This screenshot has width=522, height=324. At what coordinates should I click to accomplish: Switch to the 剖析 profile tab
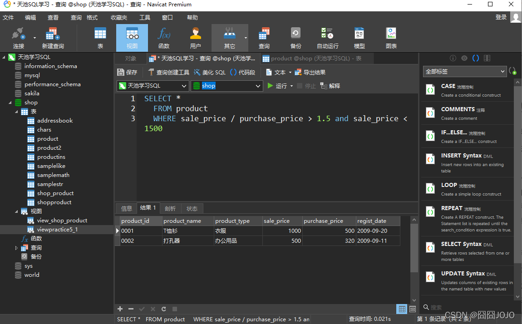(x=170, y=209)
